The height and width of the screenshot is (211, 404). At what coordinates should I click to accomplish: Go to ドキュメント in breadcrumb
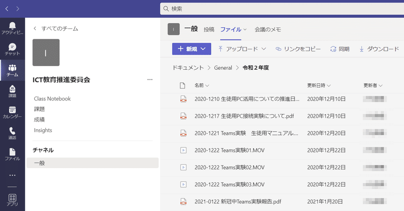click(188, 68)
